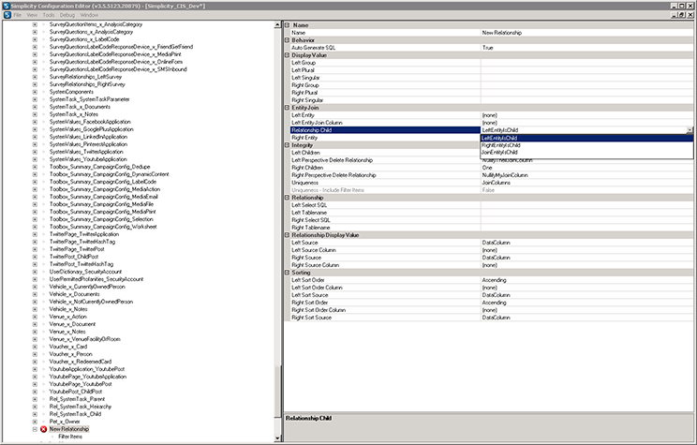Click the tree panel scroll down arrow
697x445 pixels.
278,438
